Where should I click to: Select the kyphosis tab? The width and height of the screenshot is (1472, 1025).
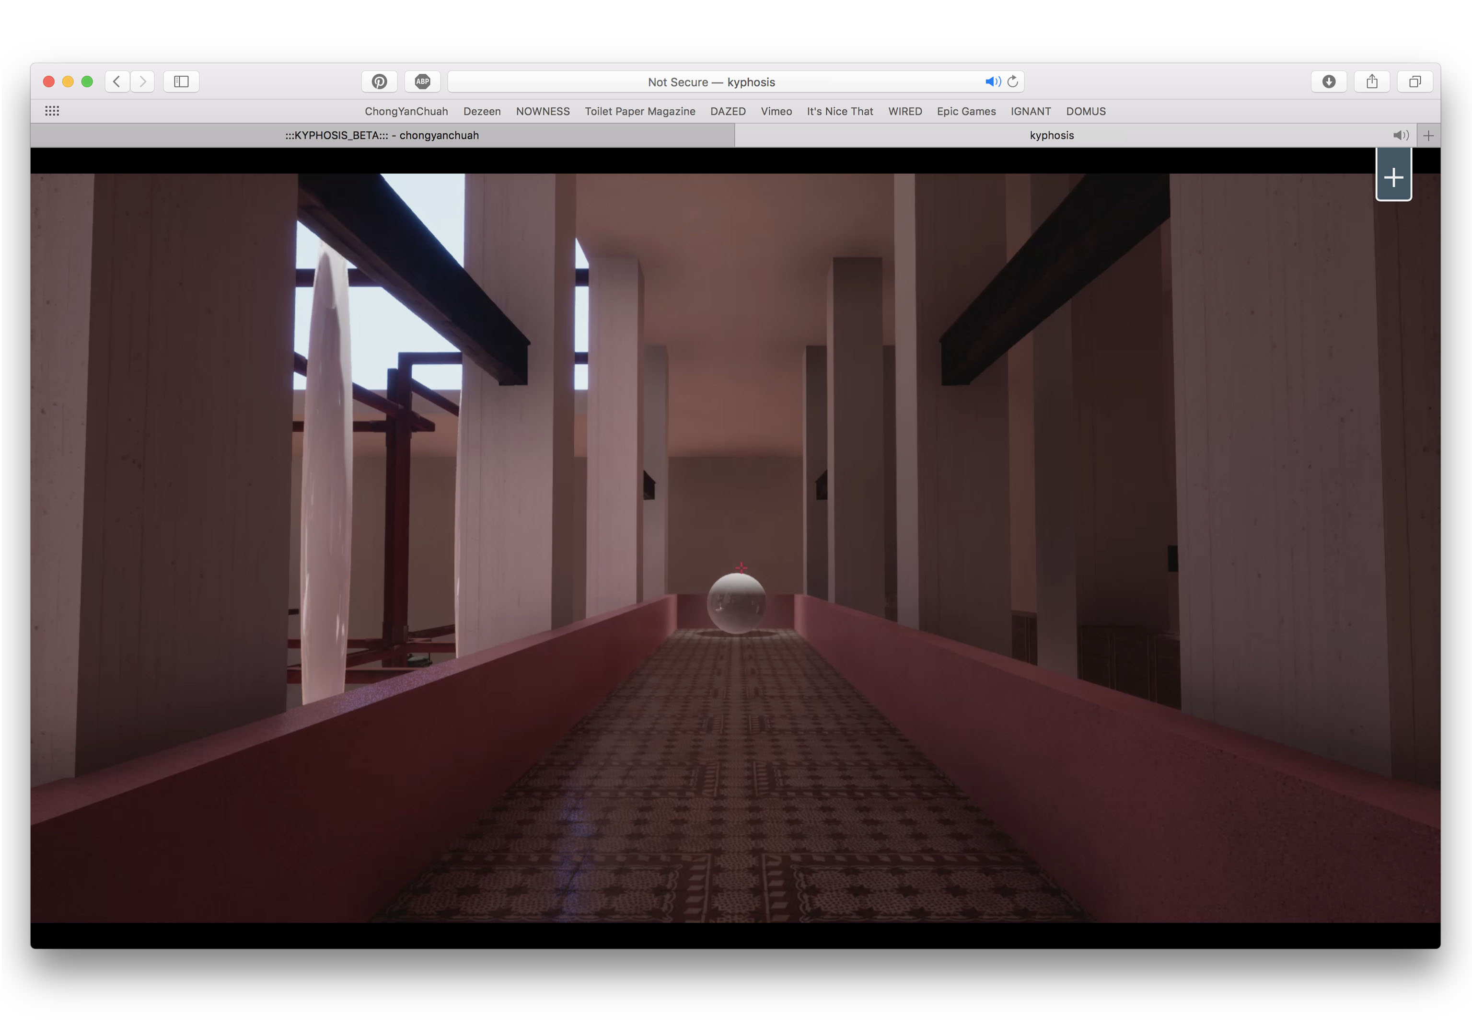click(1052, 135)
